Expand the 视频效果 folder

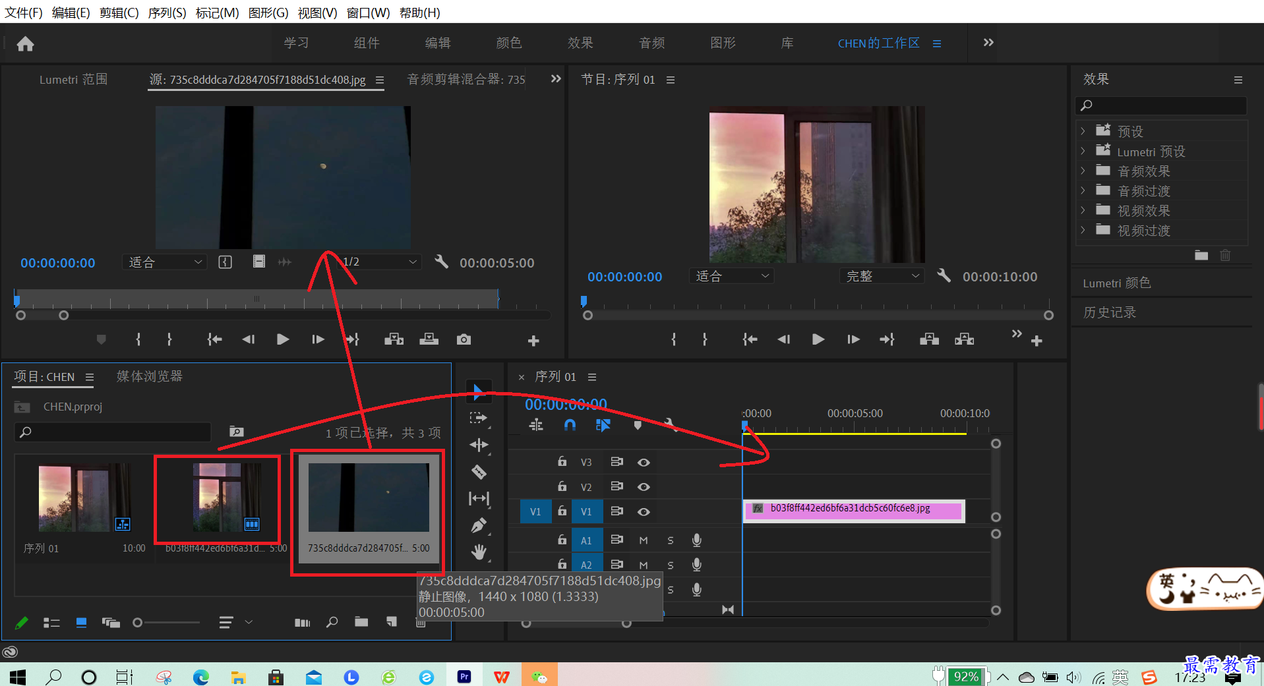pos(1083,210)
